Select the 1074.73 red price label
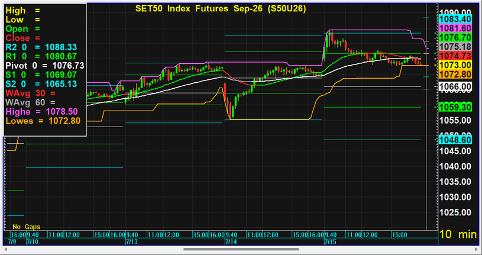The height and width of the screenshot is (255, 482). 455,56
